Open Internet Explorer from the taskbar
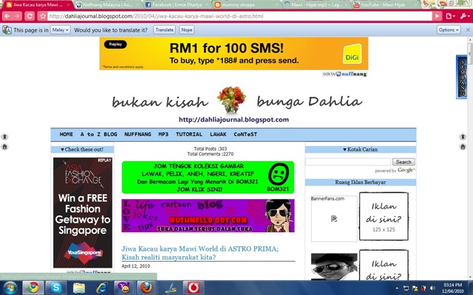The width and height of the screenshot is (473, 295). (x=102, y=288)
